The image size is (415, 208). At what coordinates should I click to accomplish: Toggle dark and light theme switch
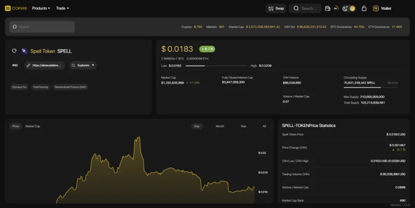coord(349,8)
